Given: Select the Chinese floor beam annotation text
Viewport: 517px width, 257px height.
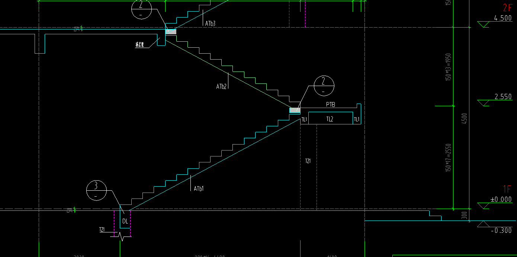Looking at the screenshot, I should (139, 45).
